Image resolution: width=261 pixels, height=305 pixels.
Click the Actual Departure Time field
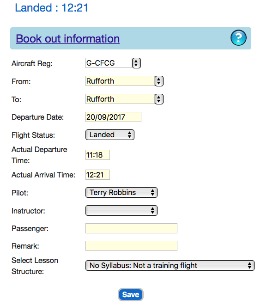coord(97,155)
